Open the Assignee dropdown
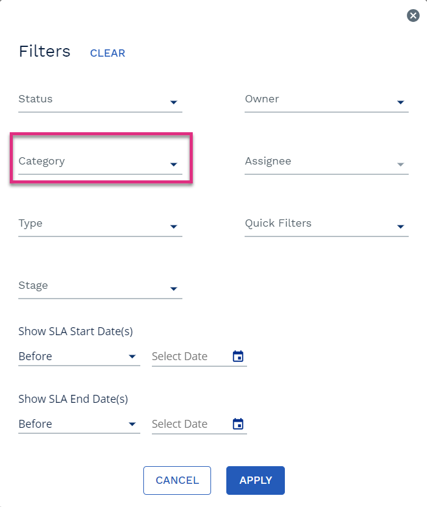The image size is (427, 507). coord(326,161)
